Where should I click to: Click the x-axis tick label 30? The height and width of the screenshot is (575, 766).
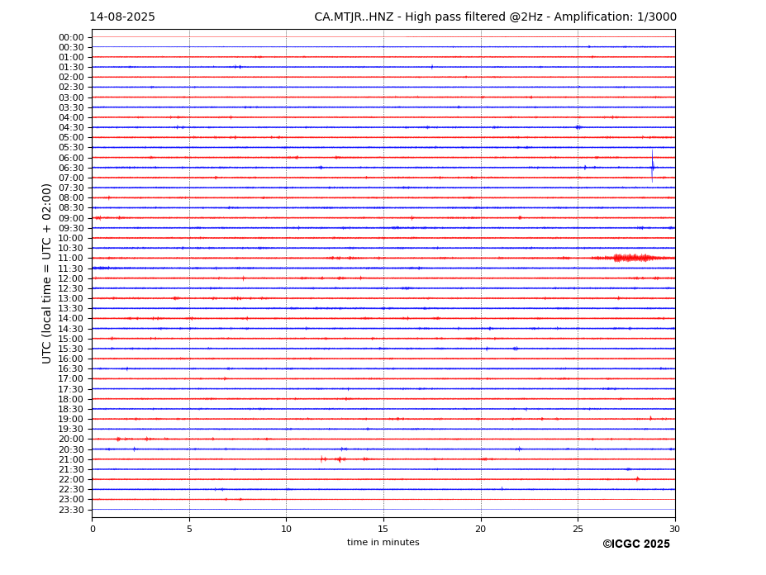674,529
